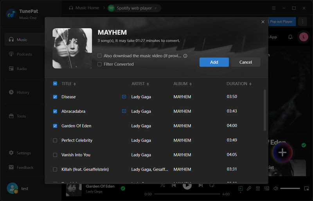313x201 pixels.
Task: Click Garden Of Eden title in player bar
Action: (x=100, y=186)
